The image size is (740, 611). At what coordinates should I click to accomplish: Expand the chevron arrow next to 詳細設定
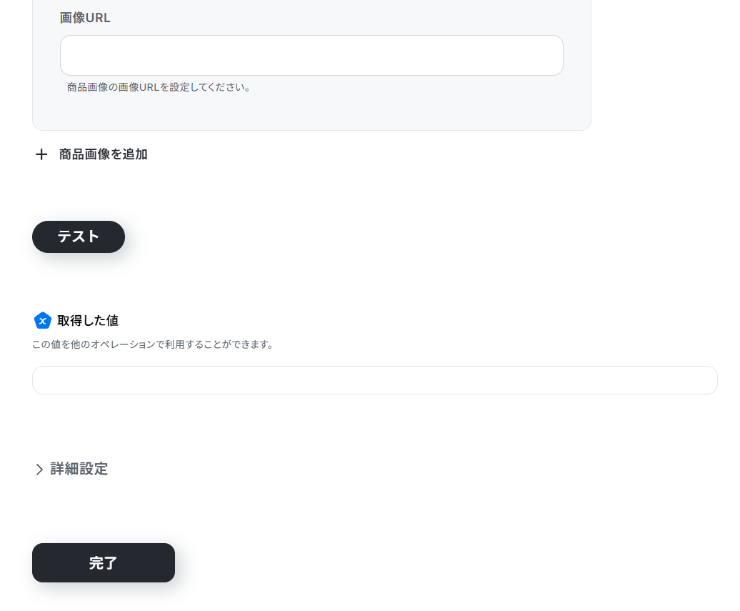click(x=39, y=470)
